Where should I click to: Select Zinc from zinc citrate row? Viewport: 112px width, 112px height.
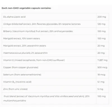pyautogui.click(x=55, y=89)
